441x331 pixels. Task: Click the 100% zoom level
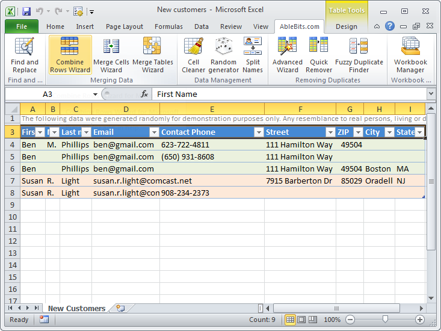point(332,320)
